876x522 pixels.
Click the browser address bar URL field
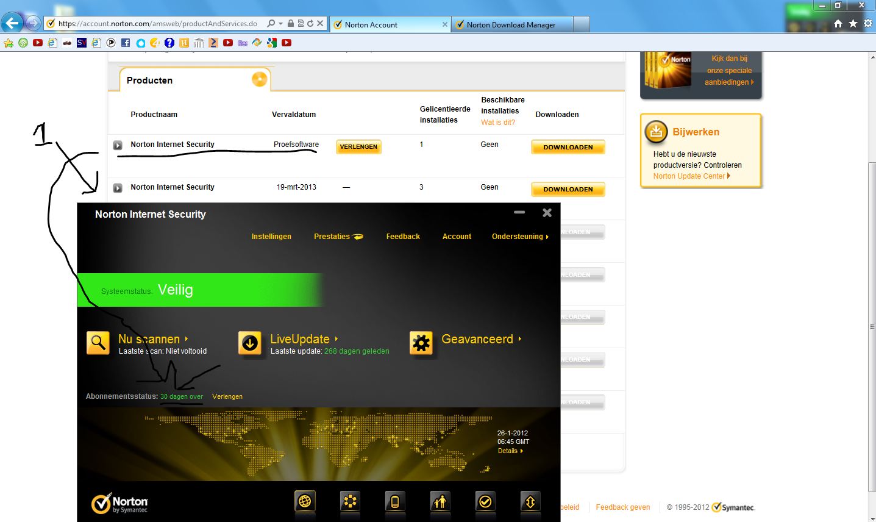(x=158, y=24)
